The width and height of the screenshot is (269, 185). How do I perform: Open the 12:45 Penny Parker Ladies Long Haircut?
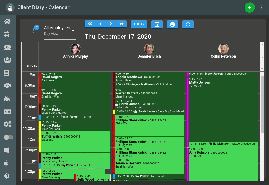click(75, 158)
